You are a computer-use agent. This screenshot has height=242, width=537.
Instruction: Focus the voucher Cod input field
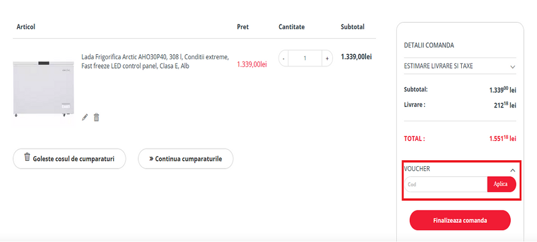point(445,184)
